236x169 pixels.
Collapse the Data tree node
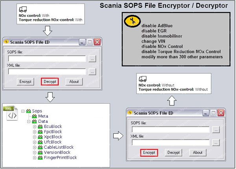pos(29,122)
